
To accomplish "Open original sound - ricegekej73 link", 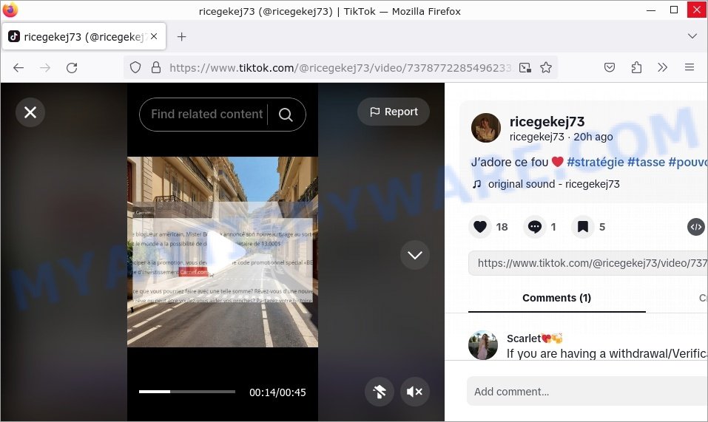I will [553, 184].
